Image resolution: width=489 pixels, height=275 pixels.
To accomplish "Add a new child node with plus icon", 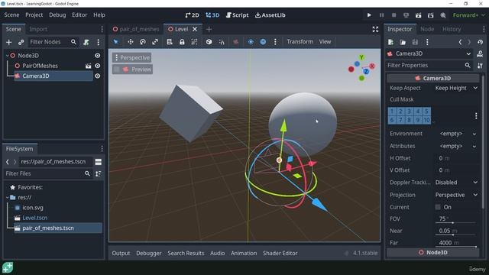I will click(8, 42).
